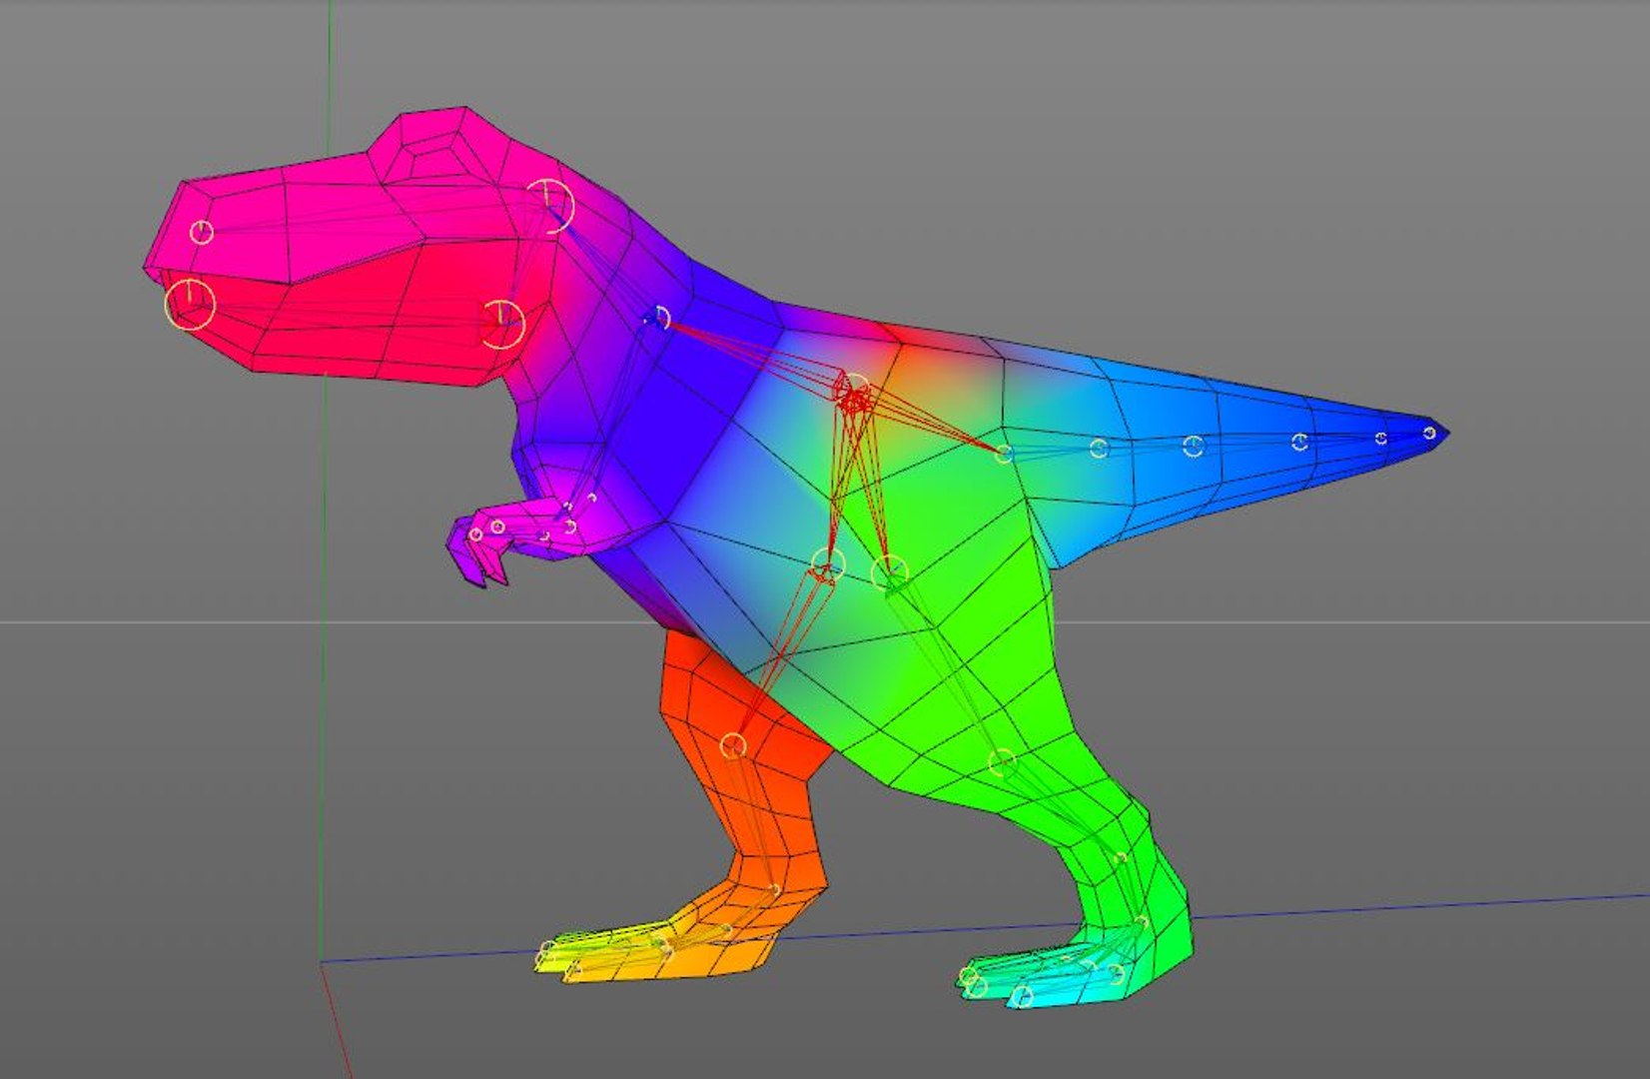Select the tail base joint

(1005, 454)
